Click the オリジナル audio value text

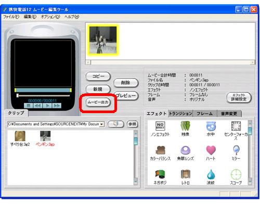tap(197, 99)
